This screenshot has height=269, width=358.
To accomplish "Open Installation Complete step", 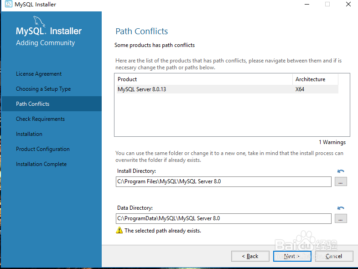I will tap(42, 164).
